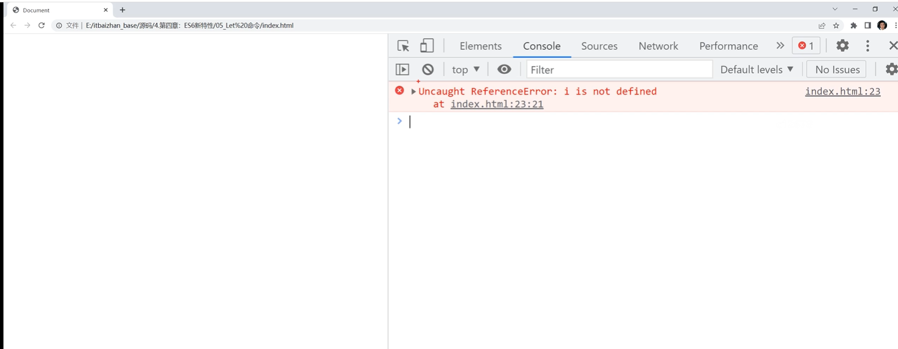This screenshot has width=898, height=349.
Task: Go forward in the browser
Action: 27,25
